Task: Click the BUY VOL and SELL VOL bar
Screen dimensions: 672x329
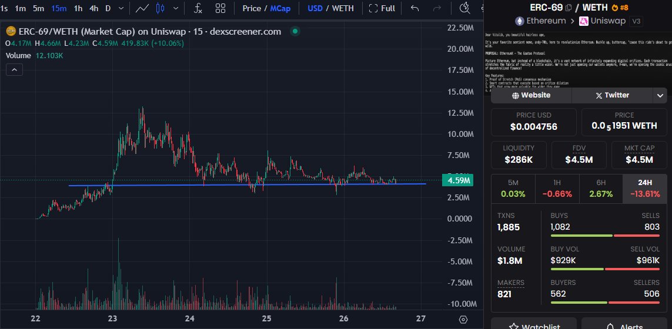Action: tap(605, 268)
